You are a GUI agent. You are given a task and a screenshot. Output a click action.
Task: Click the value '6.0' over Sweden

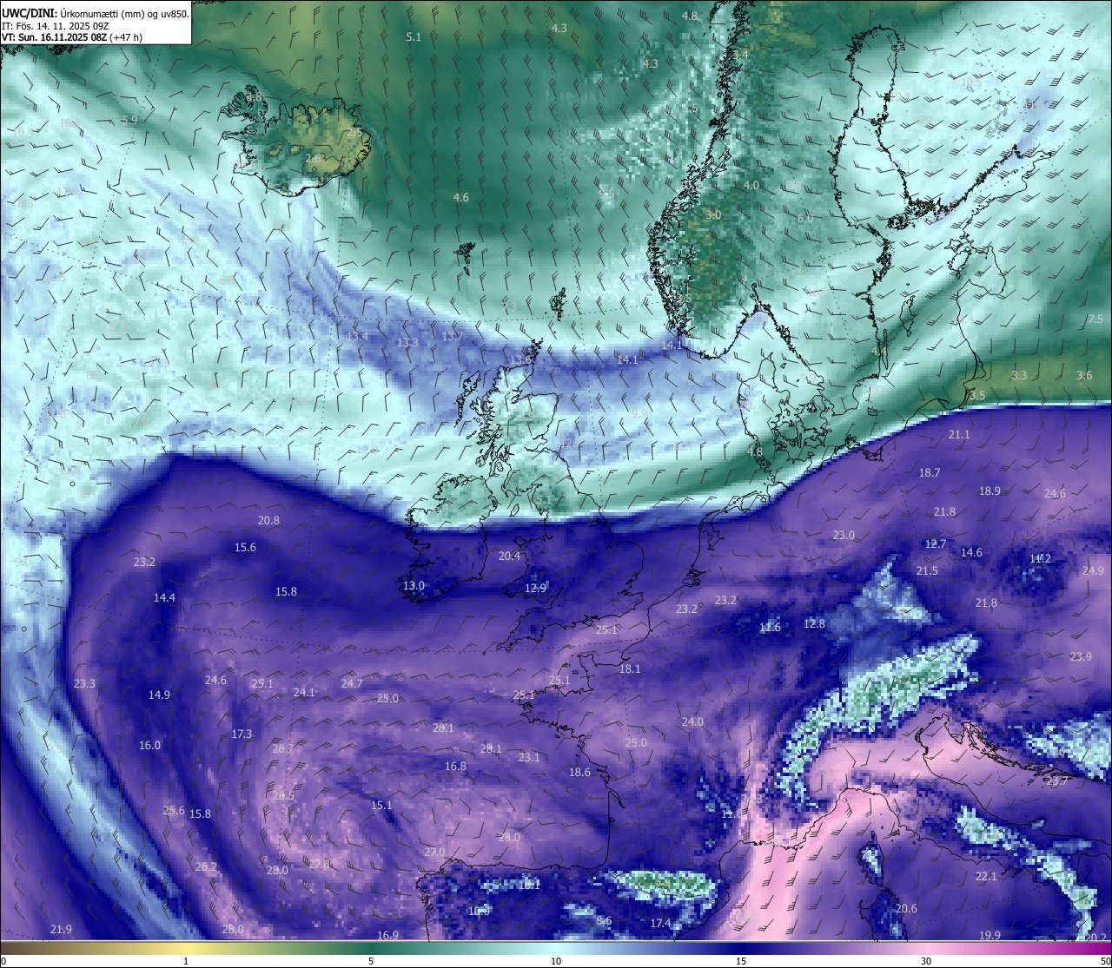coord(805,218)
